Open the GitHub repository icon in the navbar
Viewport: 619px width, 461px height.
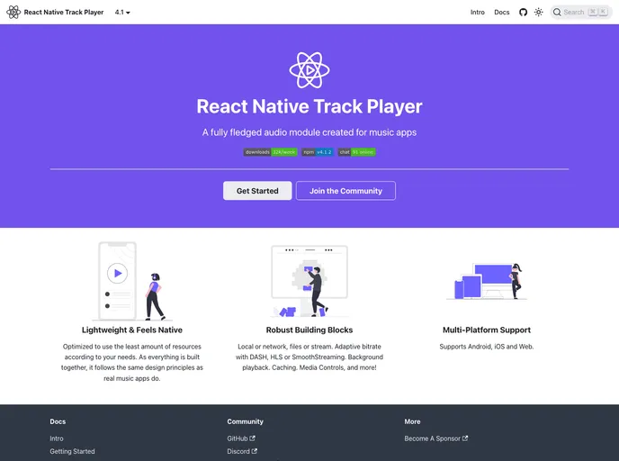coord(524,13)
